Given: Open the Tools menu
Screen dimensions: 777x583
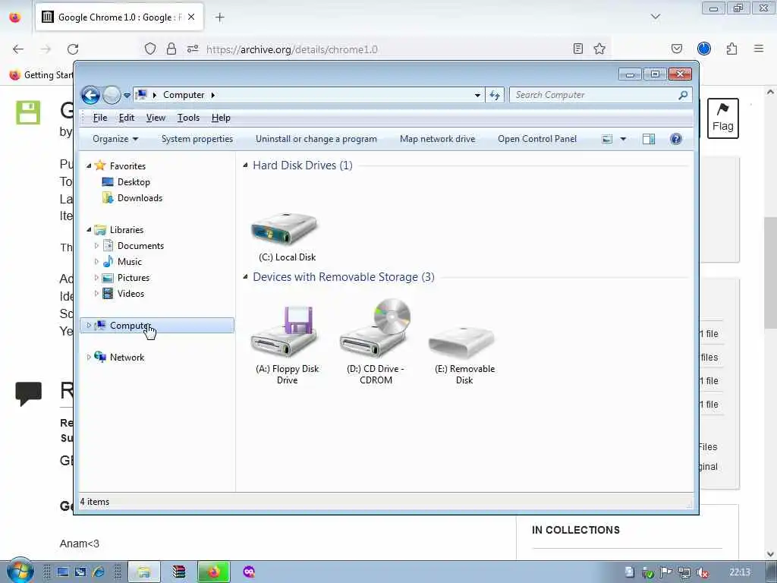Looking at the screenshot, I should (188, 118).
